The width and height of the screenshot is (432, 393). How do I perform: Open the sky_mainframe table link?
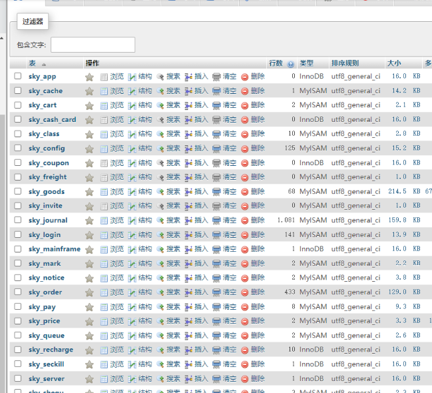(54, 249)
